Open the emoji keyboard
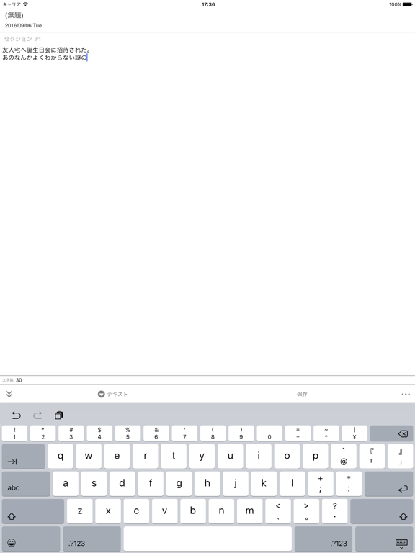The image size is (415, 553). click(31, 539)
